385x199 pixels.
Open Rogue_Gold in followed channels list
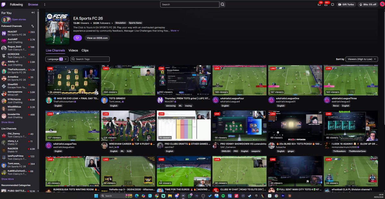(19, 48)
